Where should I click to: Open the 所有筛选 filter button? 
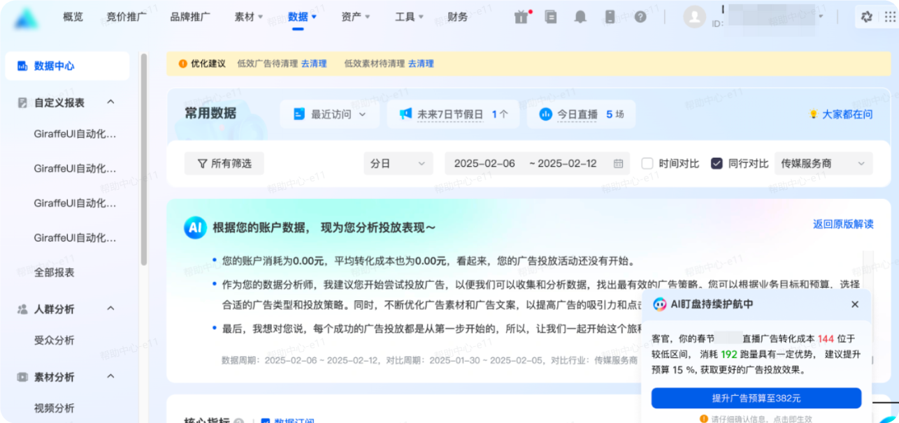(224, 163)
